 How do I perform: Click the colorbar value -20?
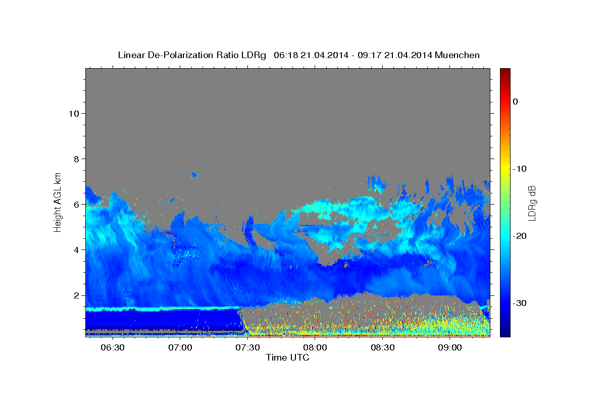(x=520, y=236)
